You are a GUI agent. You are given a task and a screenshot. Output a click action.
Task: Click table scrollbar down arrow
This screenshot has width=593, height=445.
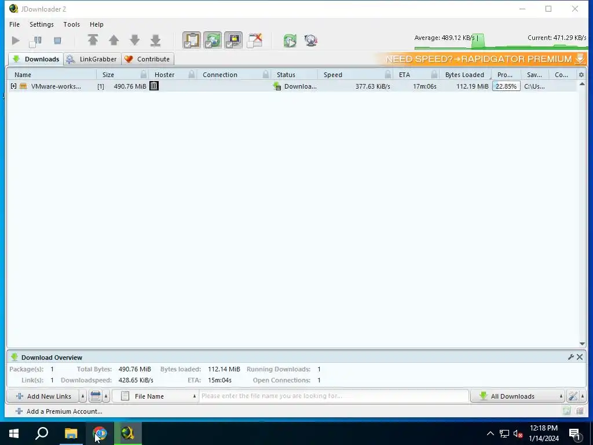coord(582,344)
